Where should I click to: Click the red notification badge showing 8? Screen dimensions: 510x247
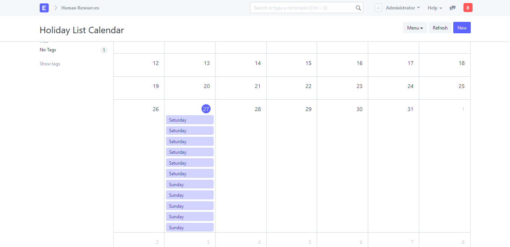pyautogui.click(x=468, y=7)
